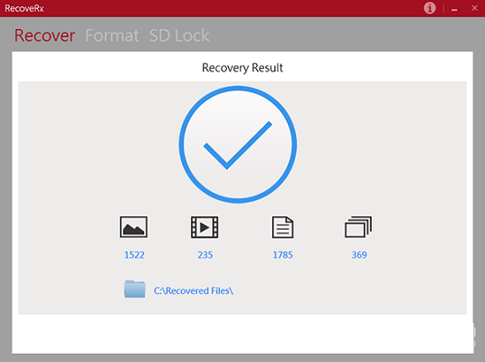Switch to the Recover tab
This screenshot has width=485, height=362.
[44, 35]
